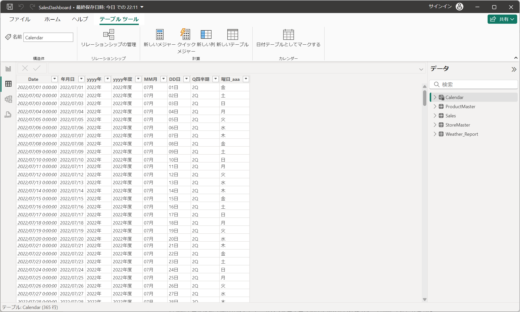520x312 pixels.
Task: Switch to Model view icon
Action: [8, 99]
